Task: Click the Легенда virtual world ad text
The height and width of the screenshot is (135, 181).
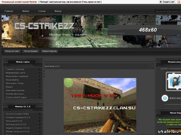Action: [x=70, y=2]
